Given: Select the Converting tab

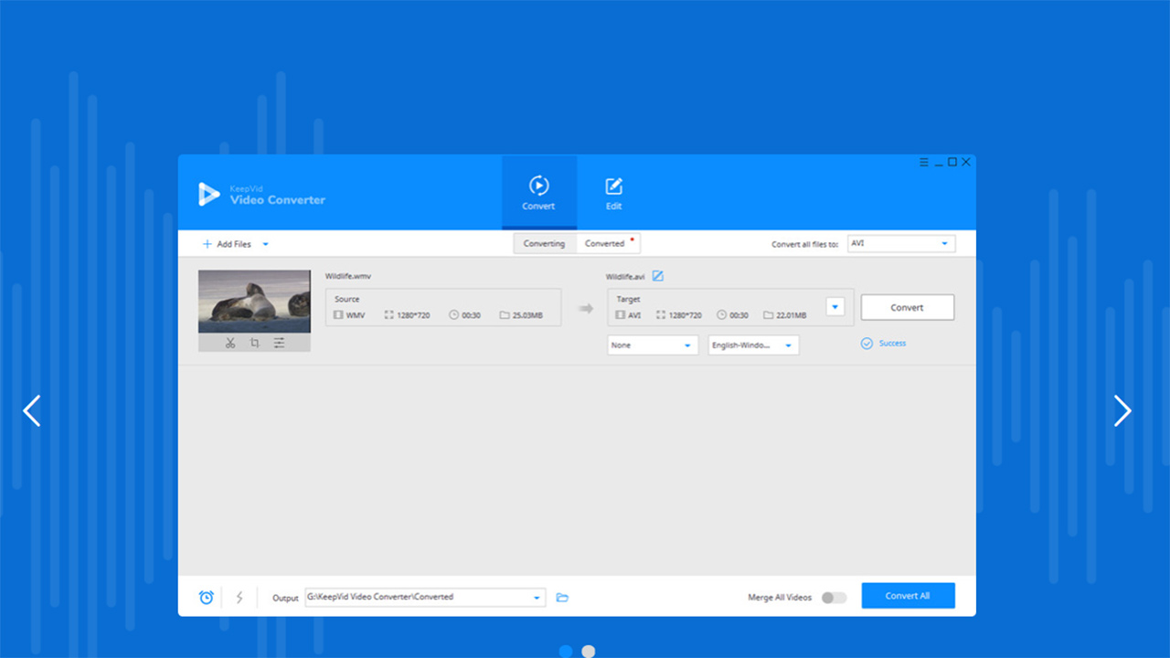Looking at the screenshot, I should tap(545, 243).
